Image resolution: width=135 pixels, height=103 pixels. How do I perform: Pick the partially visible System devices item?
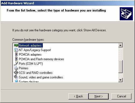point(29,81)
